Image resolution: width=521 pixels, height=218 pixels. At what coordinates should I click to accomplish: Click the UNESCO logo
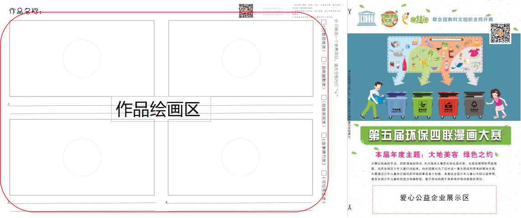pyautogui.click(x=368, y=18)
